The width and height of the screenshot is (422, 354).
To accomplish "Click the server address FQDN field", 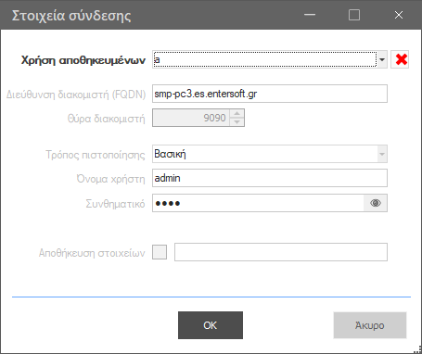I will pyautogui.click(x=270, y=94).
